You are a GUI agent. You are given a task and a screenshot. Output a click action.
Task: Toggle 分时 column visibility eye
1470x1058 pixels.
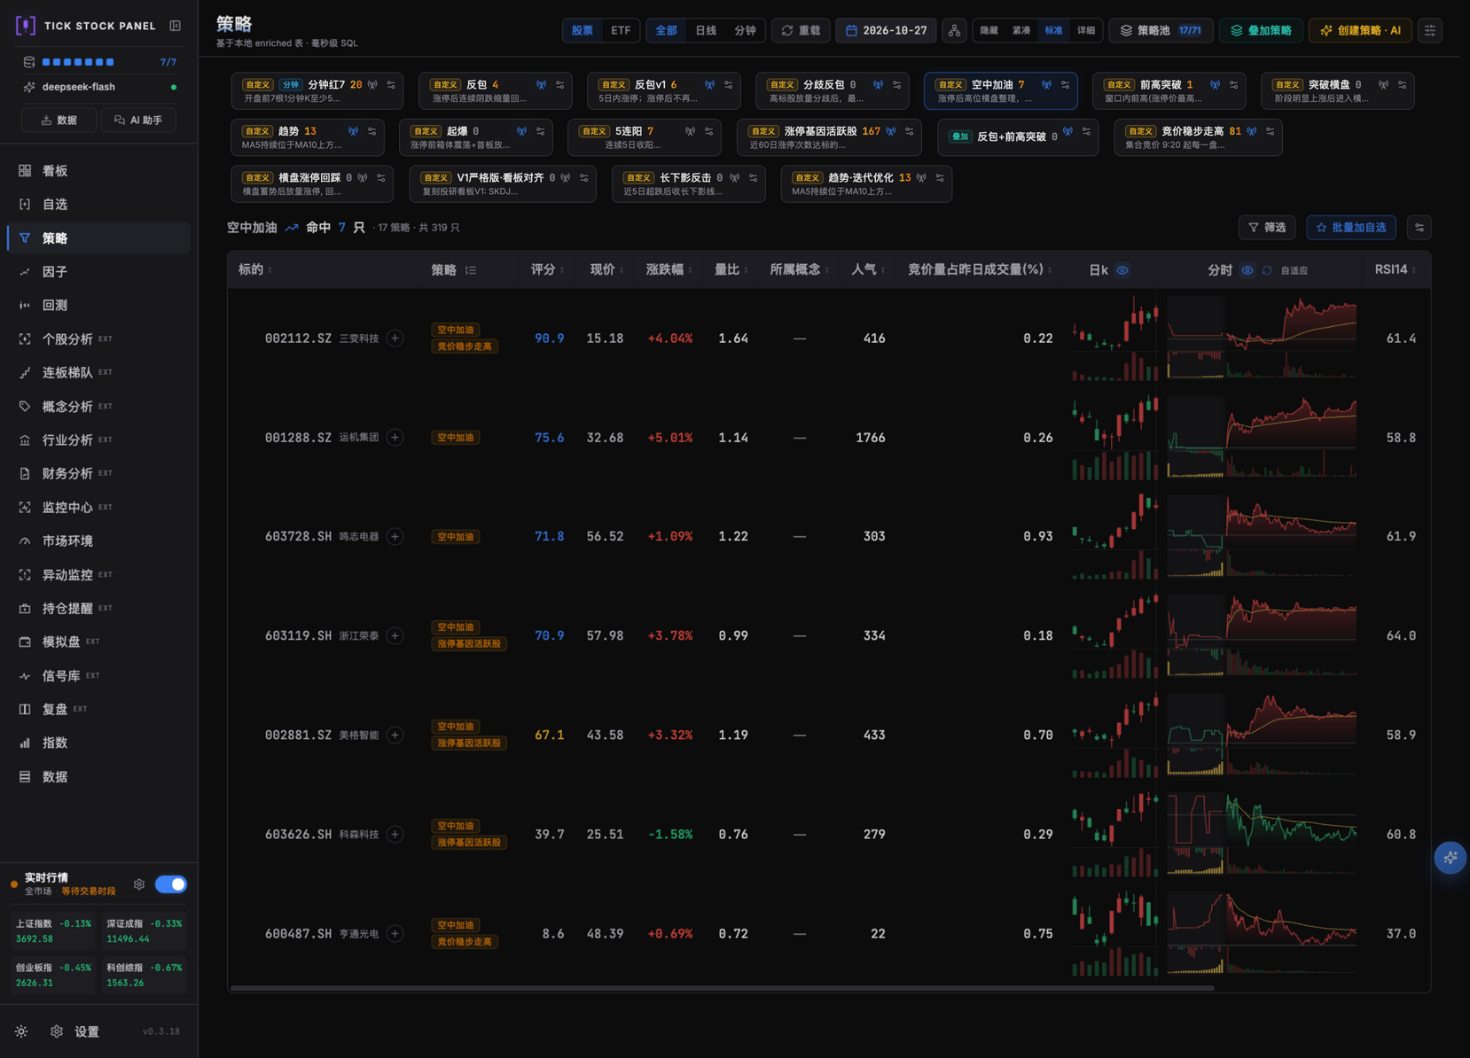(x=1247, y=270)
